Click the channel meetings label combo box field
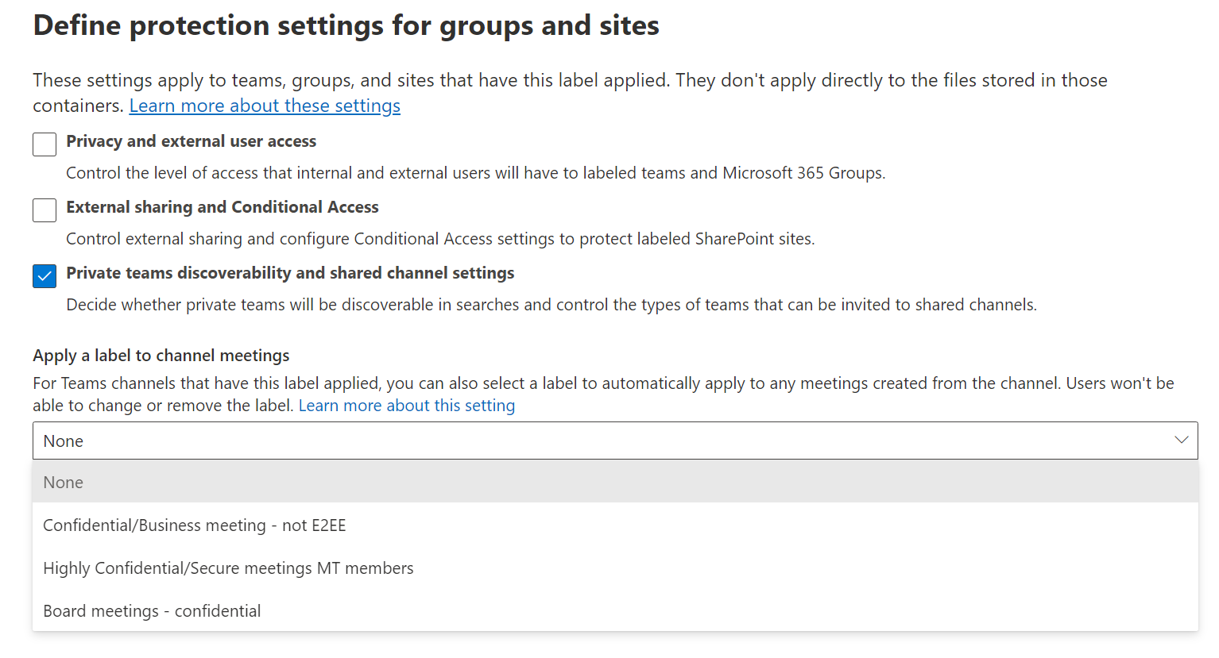Viewport: 1219px width, 658px height. pyautogui.click(x=556, y=441)
